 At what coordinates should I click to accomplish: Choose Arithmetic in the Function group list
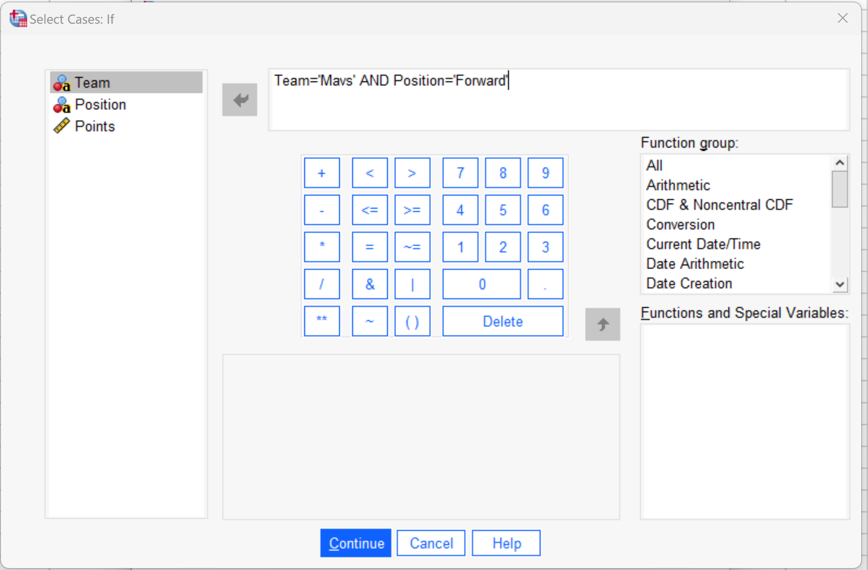678,185
